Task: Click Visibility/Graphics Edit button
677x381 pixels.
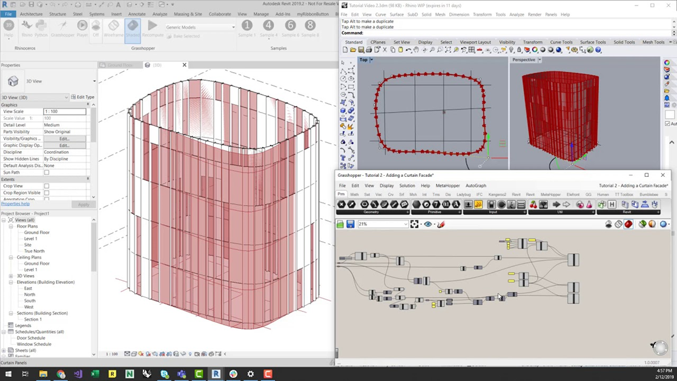Action: (x=64, y=139)
